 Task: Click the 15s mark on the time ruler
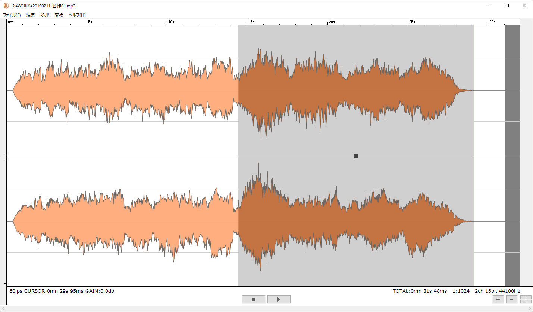coord(250,22)
